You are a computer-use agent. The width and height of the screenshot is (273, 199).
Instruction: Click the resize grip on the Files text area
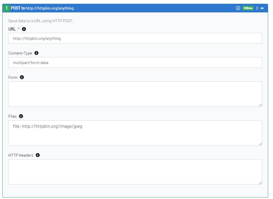[260, 144]
